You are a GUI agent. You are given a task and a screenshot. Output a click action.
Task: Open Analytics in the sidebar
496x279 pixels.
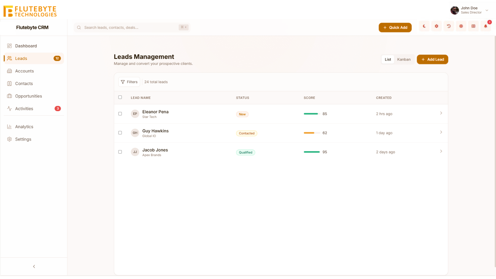[x=34, y=127]
